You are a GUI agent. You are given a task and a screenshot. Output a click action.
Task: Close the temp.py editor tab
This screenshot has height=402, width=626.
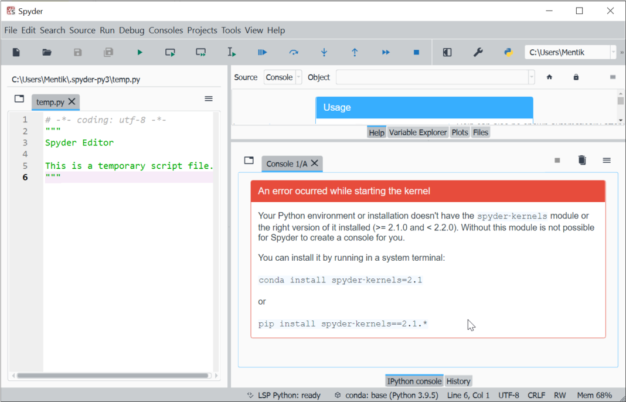[72, 102]
